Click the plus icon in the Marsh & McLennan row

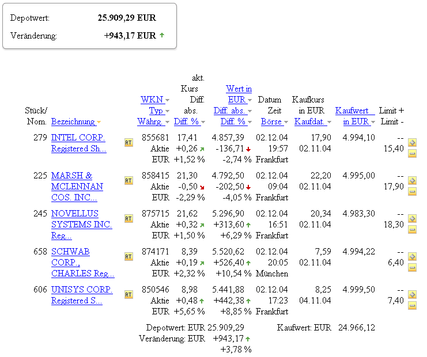tap(412, 180)
